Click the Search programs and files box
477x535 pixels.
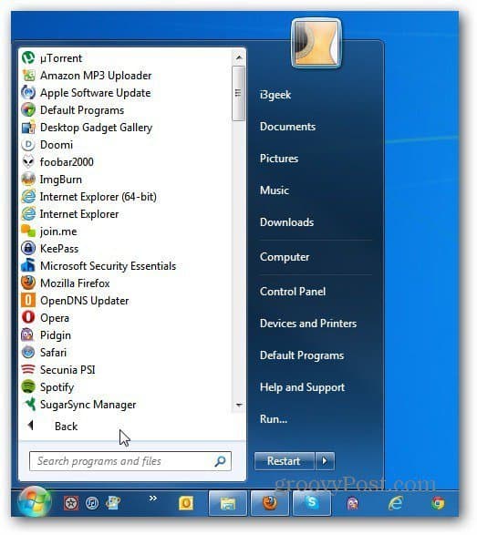(130, 461)
